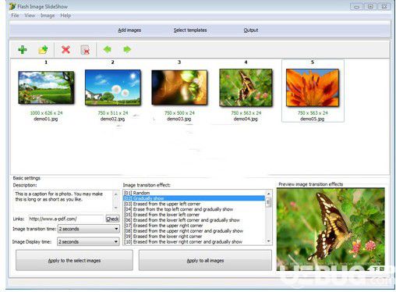
Task: Select the demo05.jpg orange flower thumbnail
Action: tap(313, 87)
